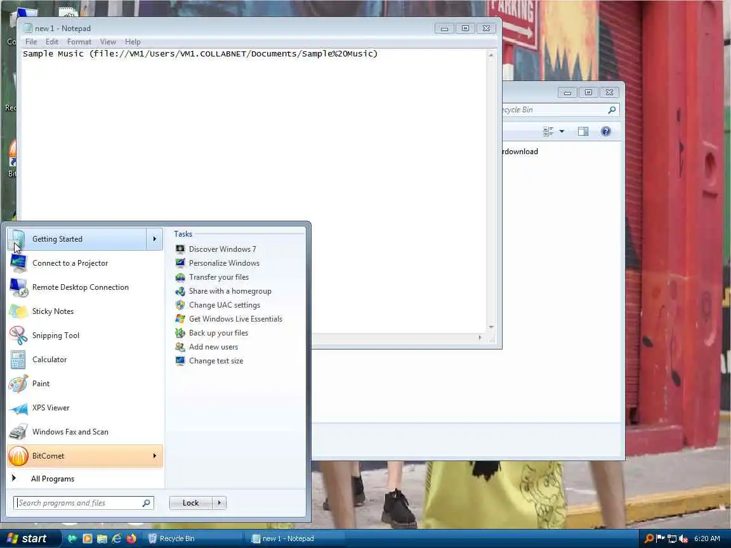Open Paint
The width and height of the screenshot is (731, 548).
pos(85,384)
